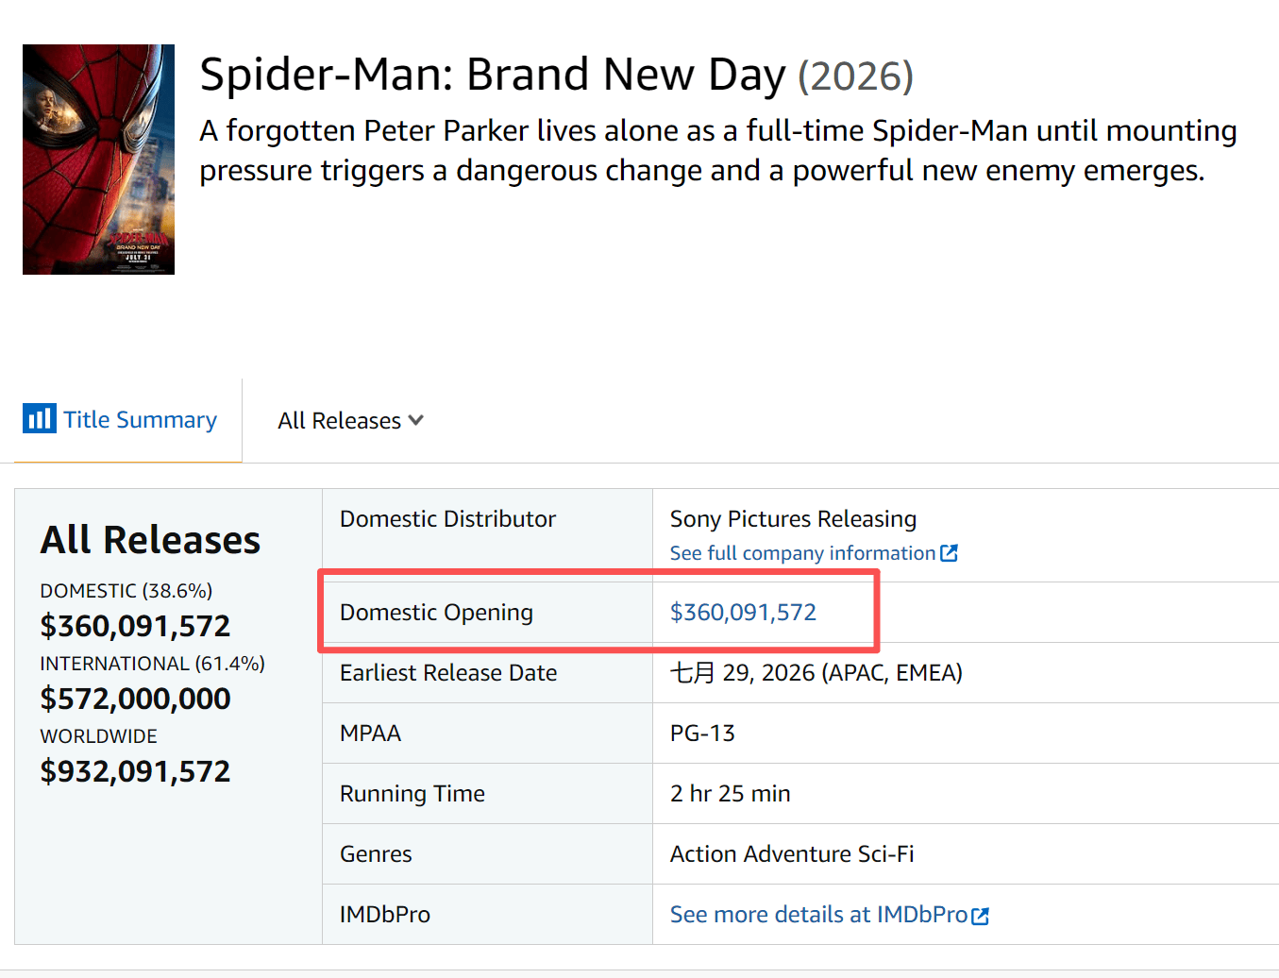Click the movie plot description text
Image resolution: width=1279 pixels, height=978 pixels.
coord(718,150)
